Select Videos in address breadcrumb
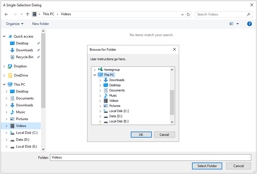This screenshot has width=257, height=174. [66, 14]
